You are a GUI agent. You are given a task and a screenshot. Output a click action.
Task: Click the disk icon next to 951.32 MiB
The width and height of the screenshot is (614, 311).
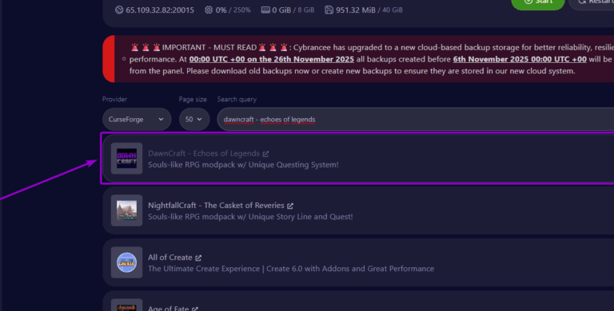(x=329, y=10)
